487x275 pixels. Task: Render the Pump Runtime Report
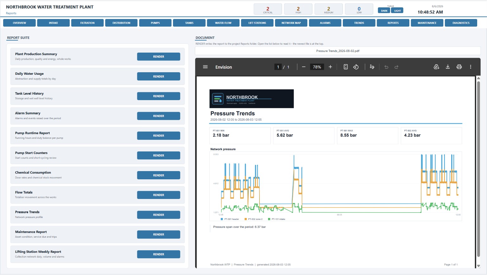click(158, 136)
